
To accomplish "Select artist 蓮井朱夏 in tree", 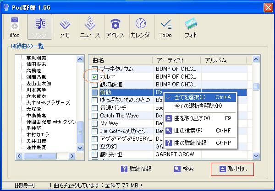I will click(36, 148).
